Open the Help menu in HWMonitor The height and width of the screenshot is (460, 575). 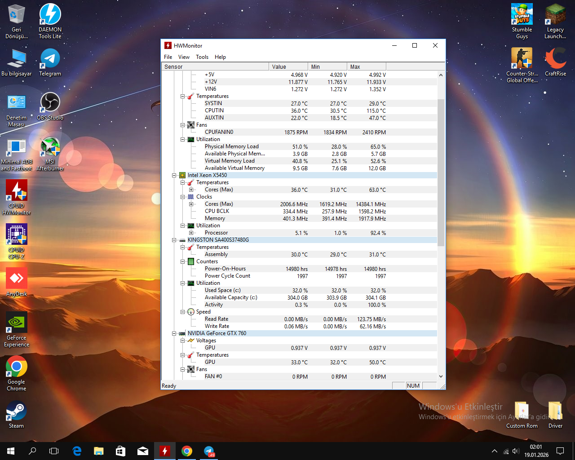click(x=220, y=57)
